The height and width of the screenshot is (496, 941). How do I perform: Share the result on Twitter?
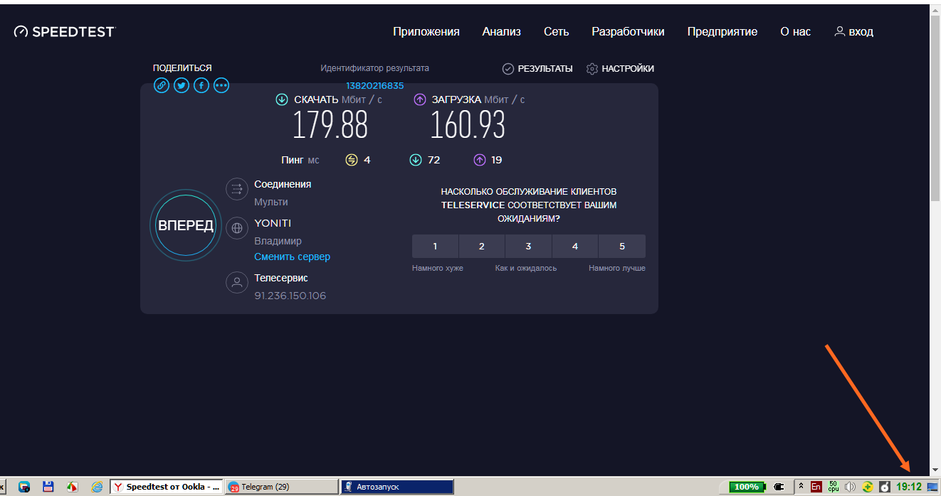pos(182,85)
